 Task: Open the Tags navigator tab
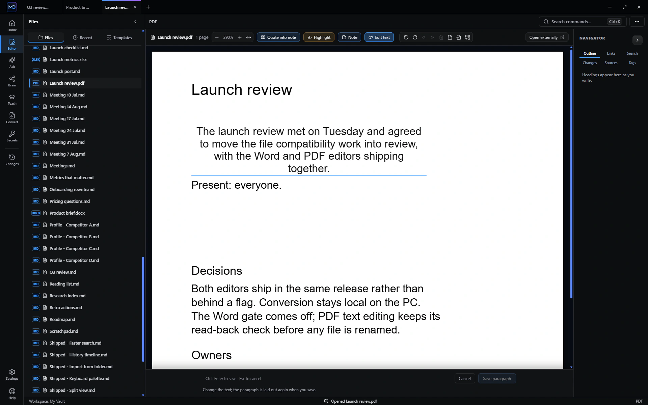click(632, 63)
